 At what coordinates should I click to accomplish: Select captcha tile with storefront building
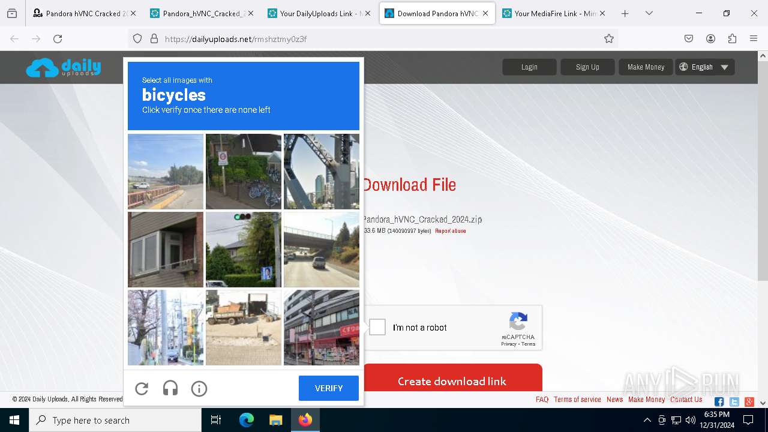322,328
